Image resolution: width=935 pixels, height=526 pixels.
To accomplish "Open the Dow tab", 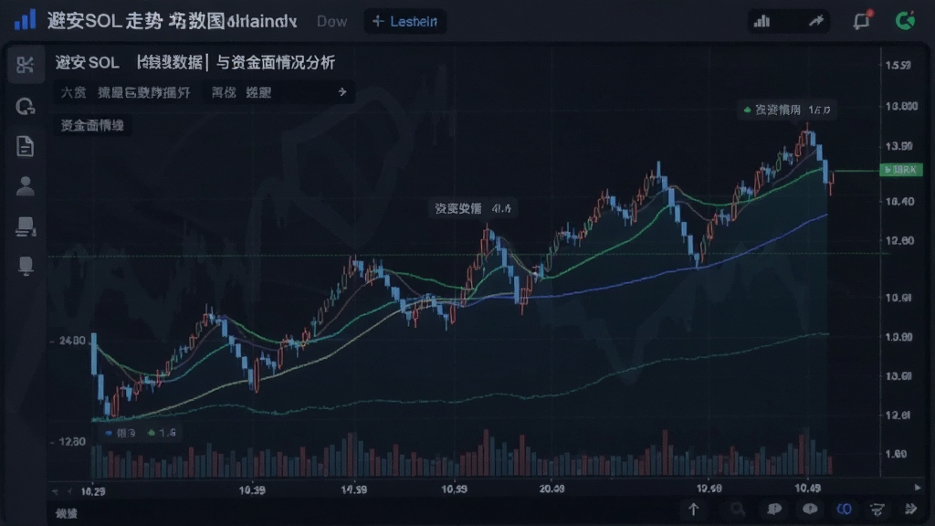I will [x=331, y=22].
